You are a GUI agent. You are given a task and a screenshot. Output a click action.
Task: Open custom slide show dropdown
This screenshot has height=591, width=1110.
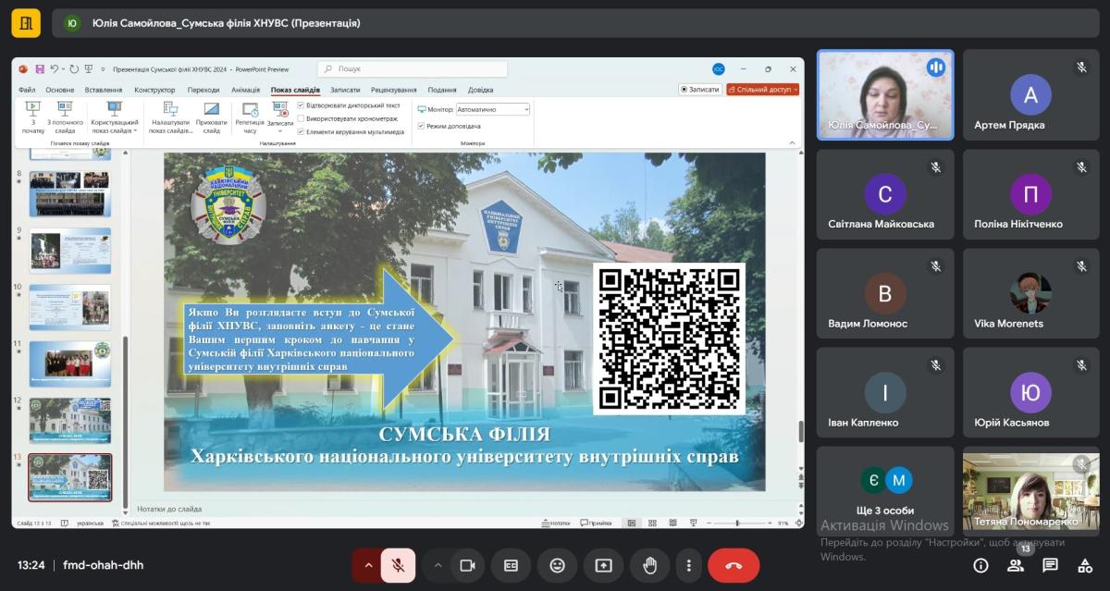[115, 117]
